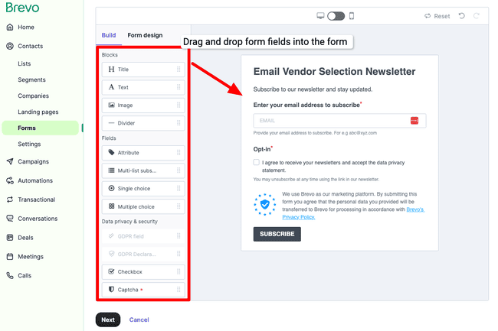498x331 pixels.
Task: Click drag handle on Title block
Action: click(x=179, y=69)
